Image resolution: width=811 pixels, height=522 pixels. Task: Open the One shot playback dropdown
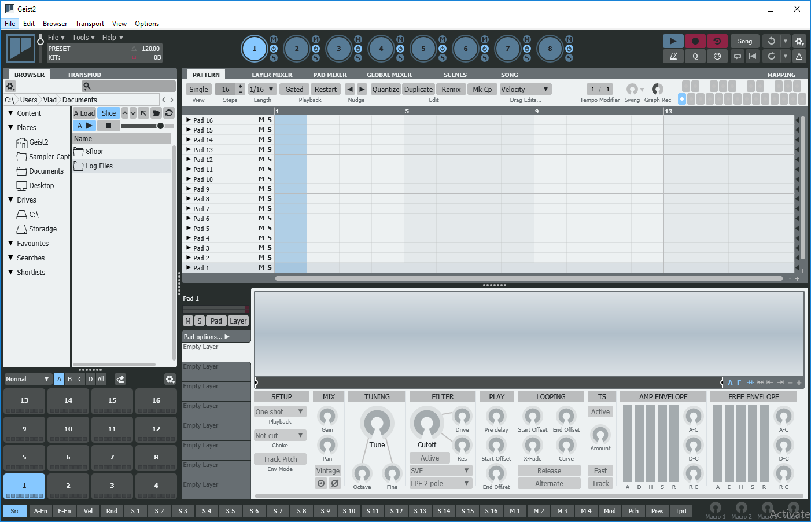280,411
